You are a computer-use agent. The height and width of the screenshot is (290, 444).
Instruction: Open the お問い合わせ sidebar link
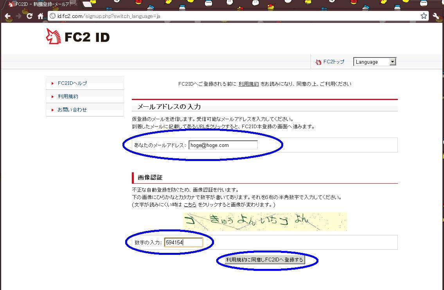click(72, 110)
